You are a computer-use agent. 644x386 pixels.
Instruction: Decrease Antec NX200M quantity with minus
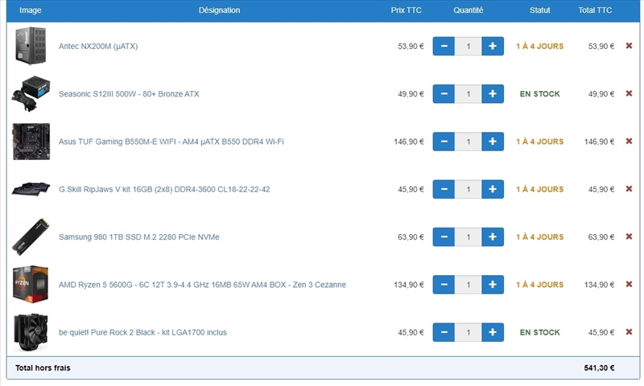[444, 46]
